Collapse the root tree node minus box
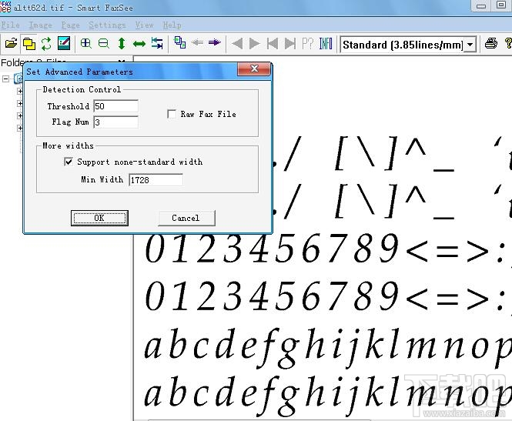Image resolution: width=512 pixels, height=421 pixels. coord(5,79)
